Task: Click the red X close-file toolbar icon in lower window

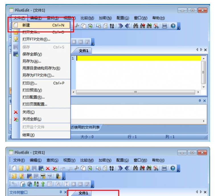Action: click(48, 168)
